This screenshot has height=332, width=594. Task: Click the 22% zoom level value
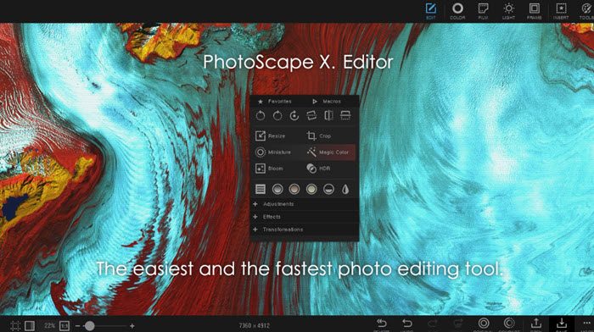49,325
